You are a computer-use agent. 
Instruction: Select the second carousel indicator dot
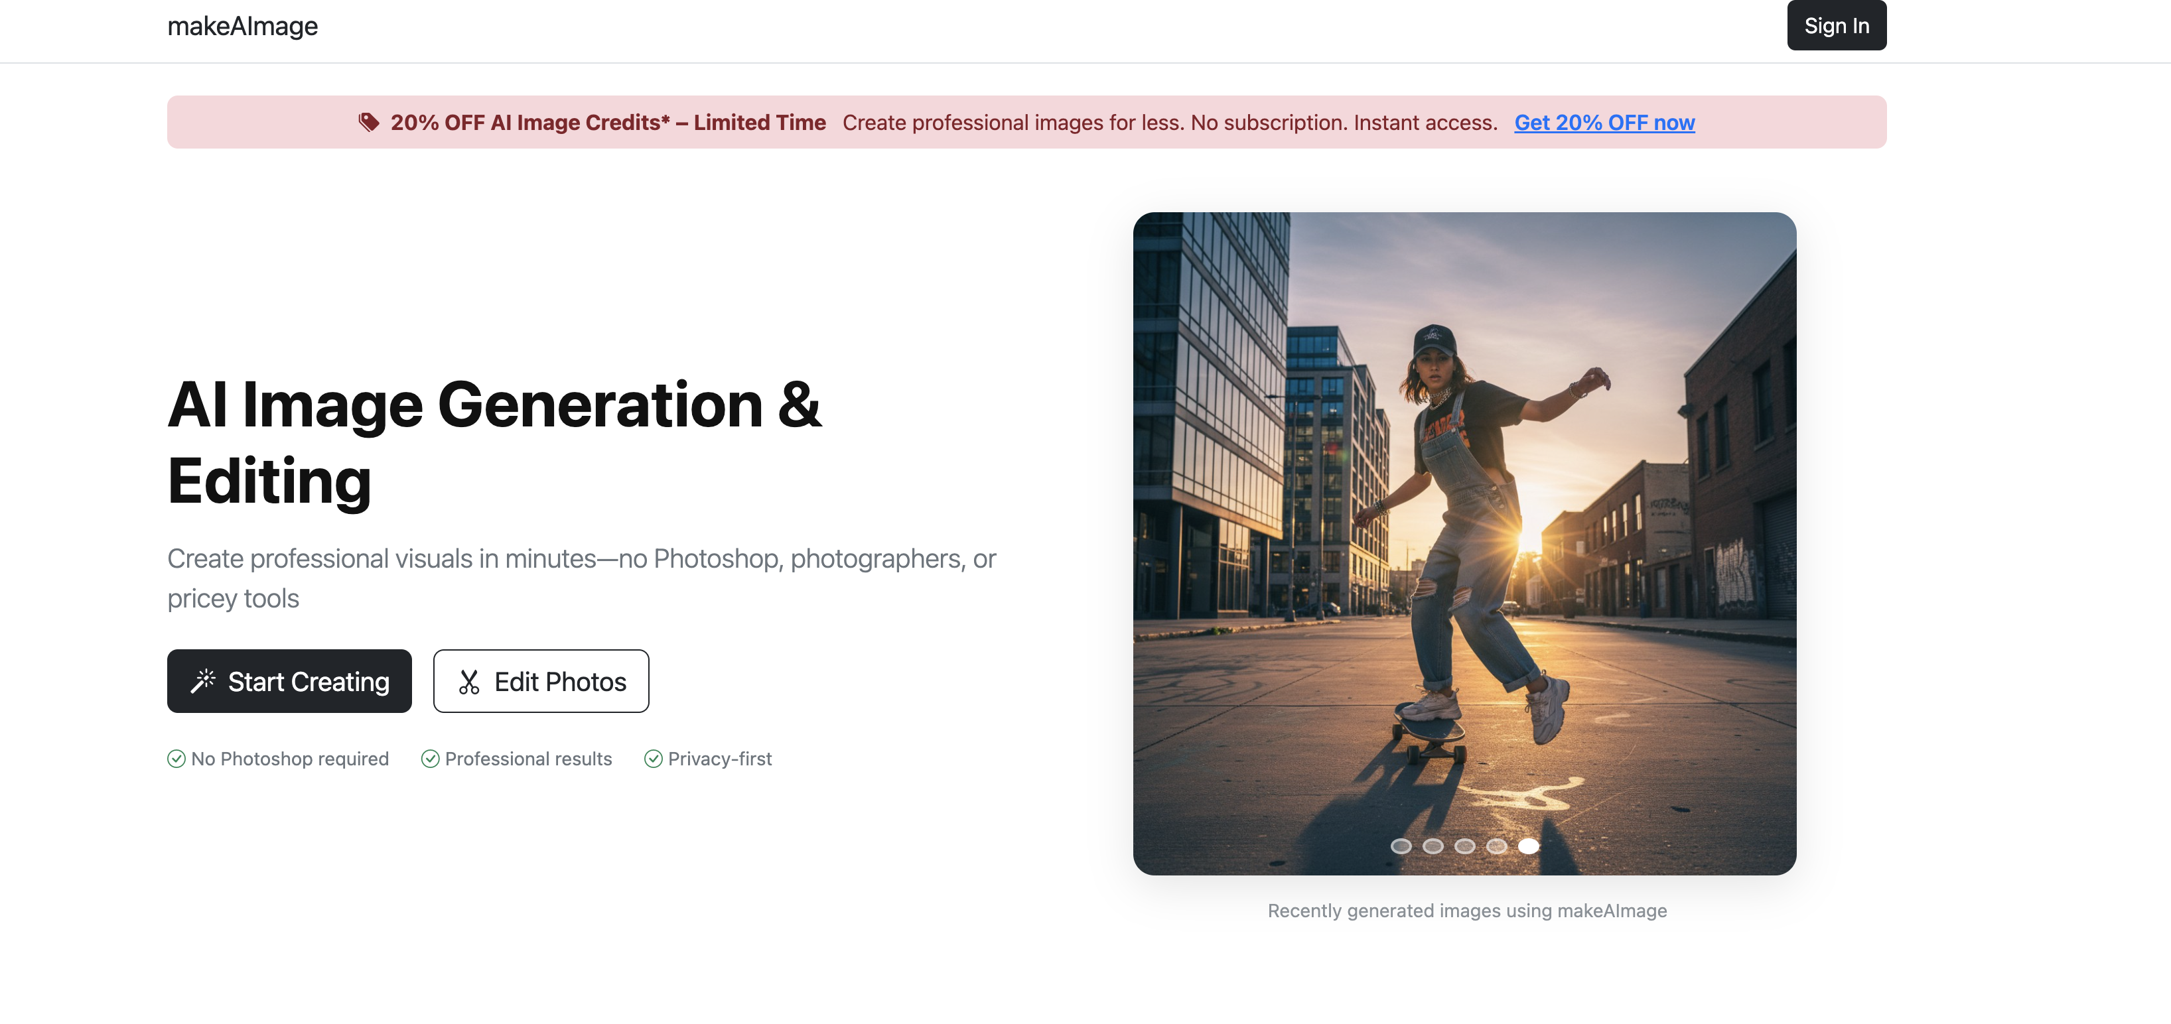click(1434, 846)
